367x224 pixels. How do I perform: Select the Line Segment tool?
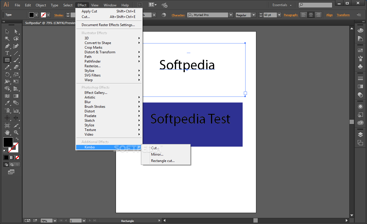16,53
